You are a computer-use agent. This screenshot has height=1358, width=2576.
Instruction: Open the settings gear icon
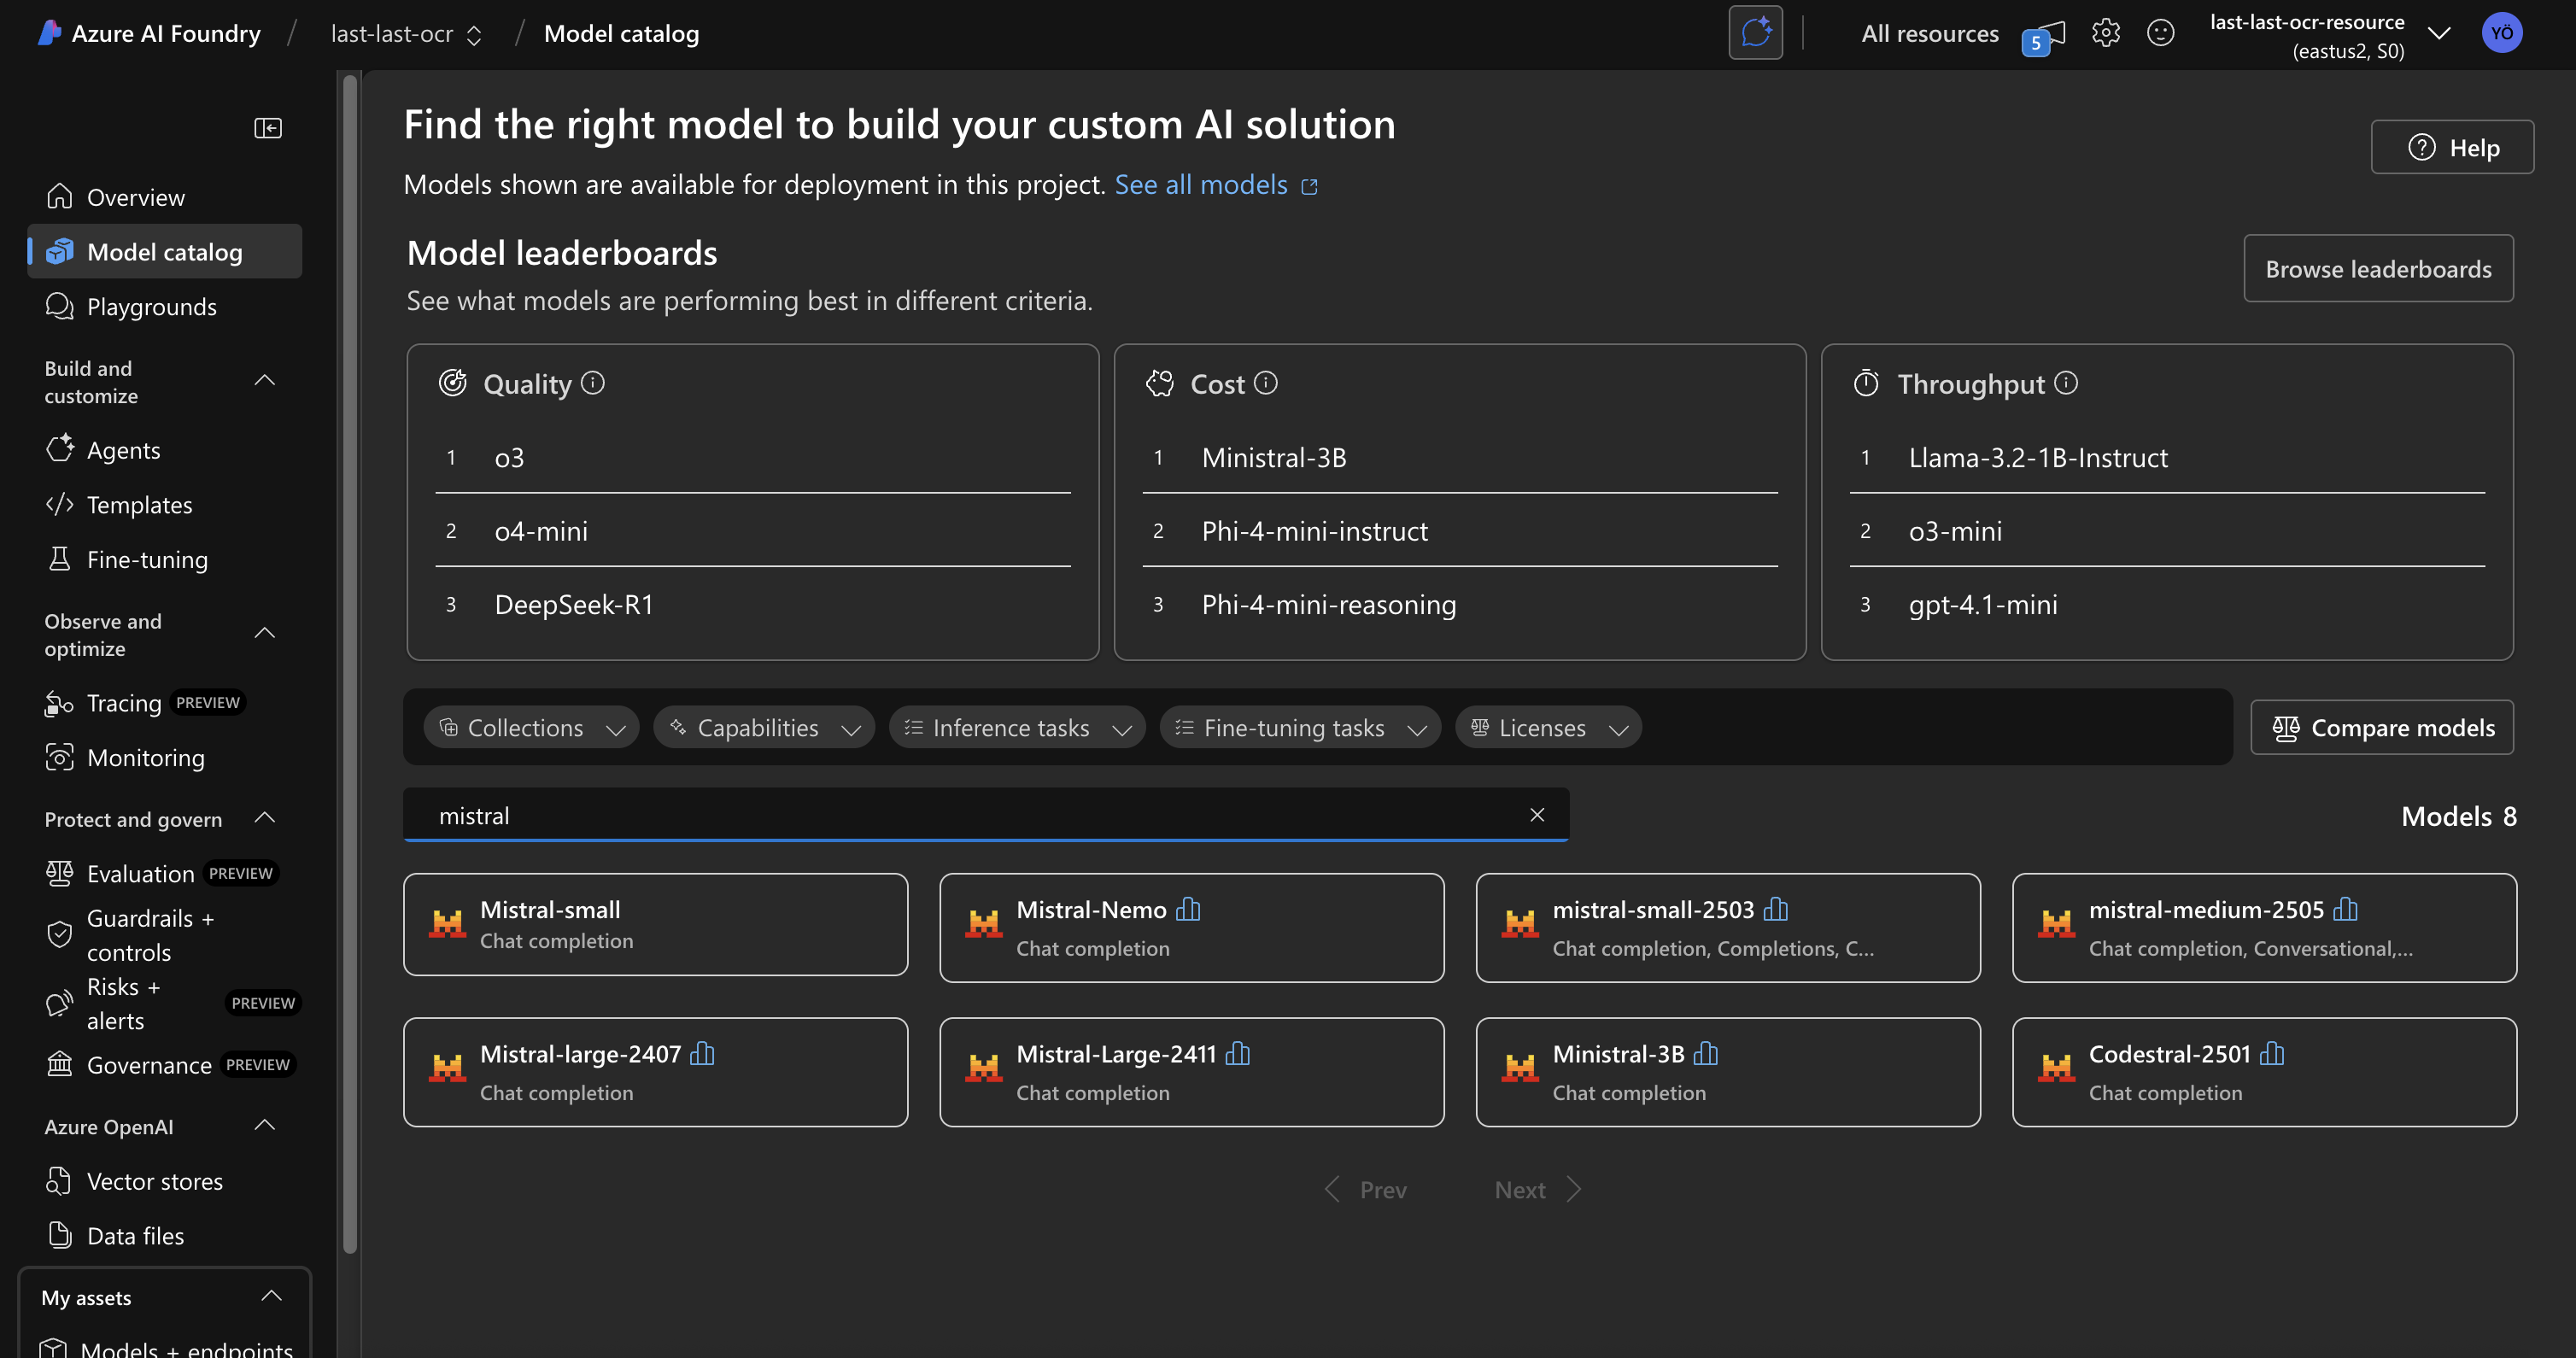click(2105, 33)
